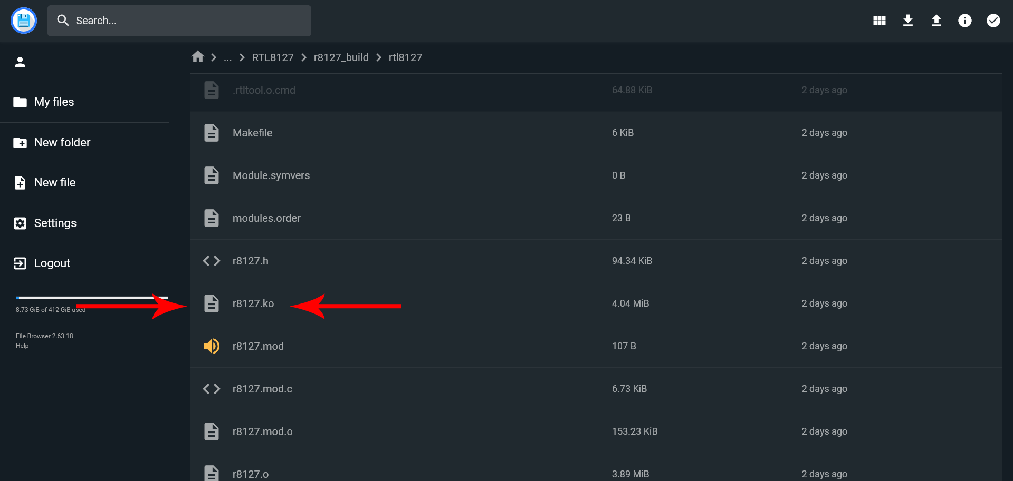Focus the Search input field
1013x481 pixels.
(x=179, y=21)
